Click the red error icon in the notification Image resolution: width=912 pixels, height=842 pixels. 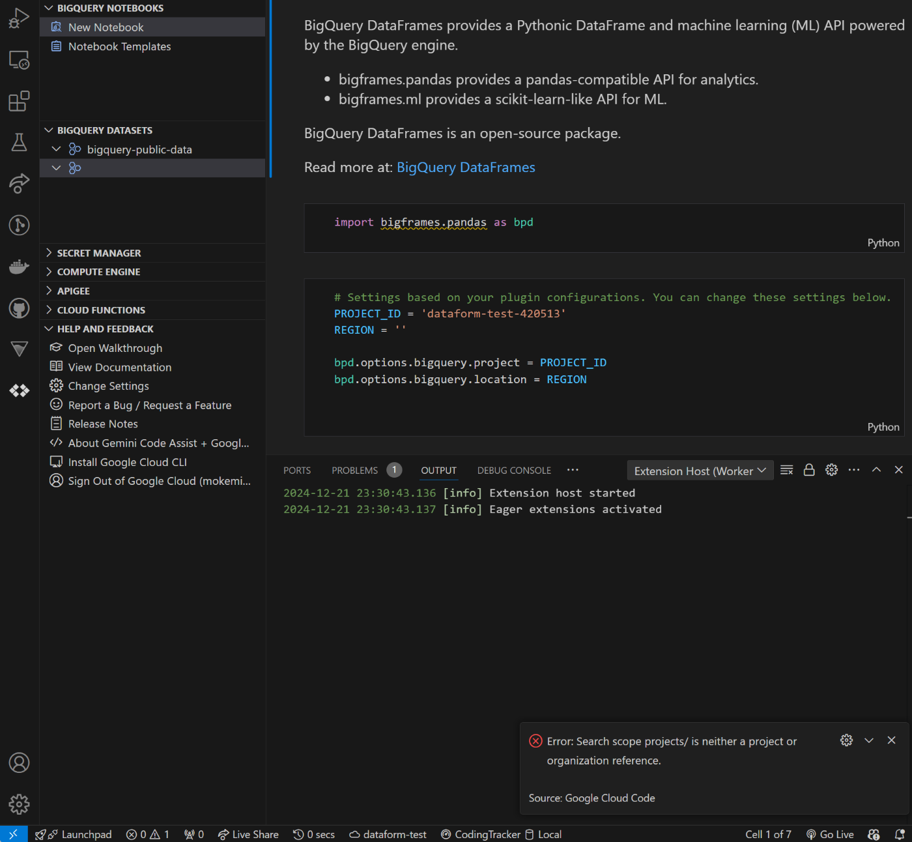(x=535, y=741)
